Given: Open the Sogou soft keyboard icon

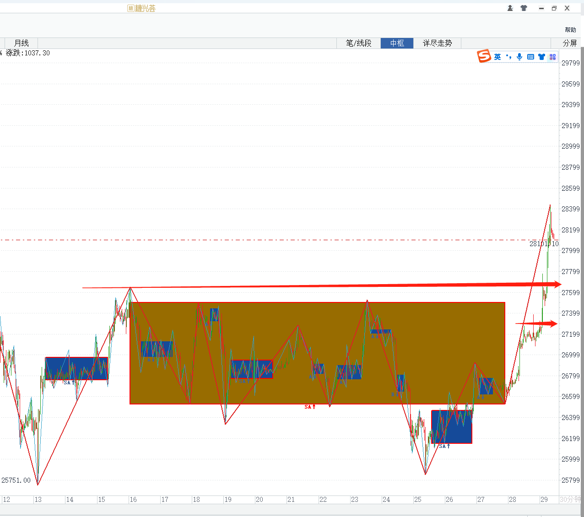Looking at the screenshot, I should tap(530, 57).
